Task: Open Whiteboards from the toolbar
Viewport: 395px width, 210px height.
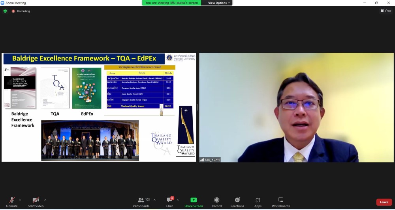Action: [x=280, y=202]
